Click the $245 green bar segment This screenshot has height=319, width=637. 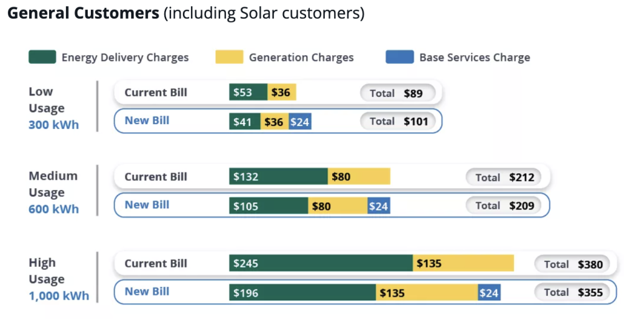point(320,263)
